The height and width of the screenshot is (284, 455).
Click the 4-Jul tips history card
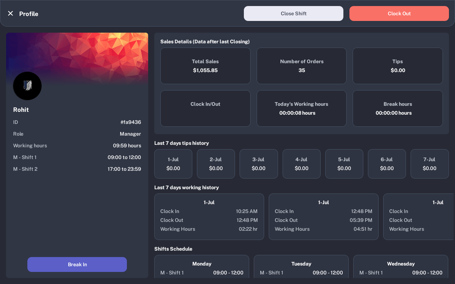301,164
